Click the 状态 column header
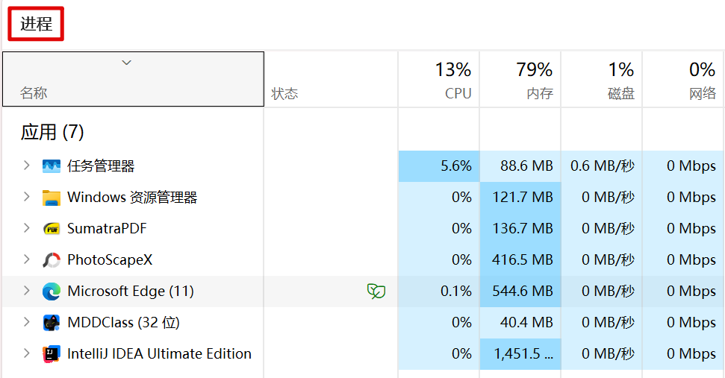 (x=284, y=93)
